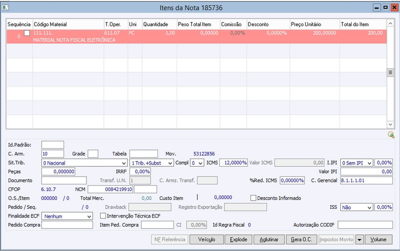The width and height of the screenshot is (400, 251).
Task: Minimize the Itens da Nota window
Action: [377, 7]
